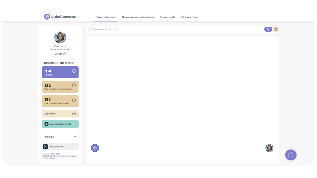This screenshot has width=317, height=178.
Task: Go to the Onboarding tab
Action: pos(189,17)
